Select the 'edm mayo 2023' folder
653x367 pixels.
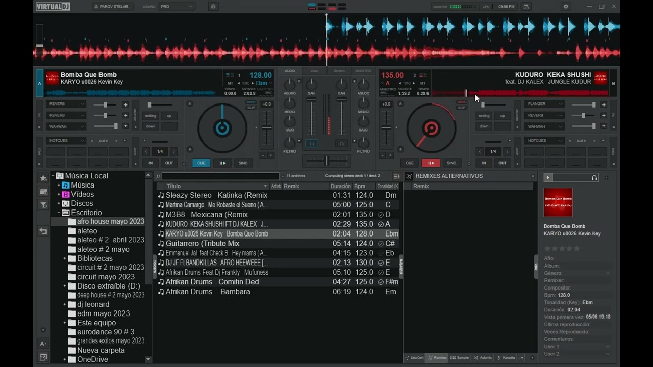(x=104, y=313)
